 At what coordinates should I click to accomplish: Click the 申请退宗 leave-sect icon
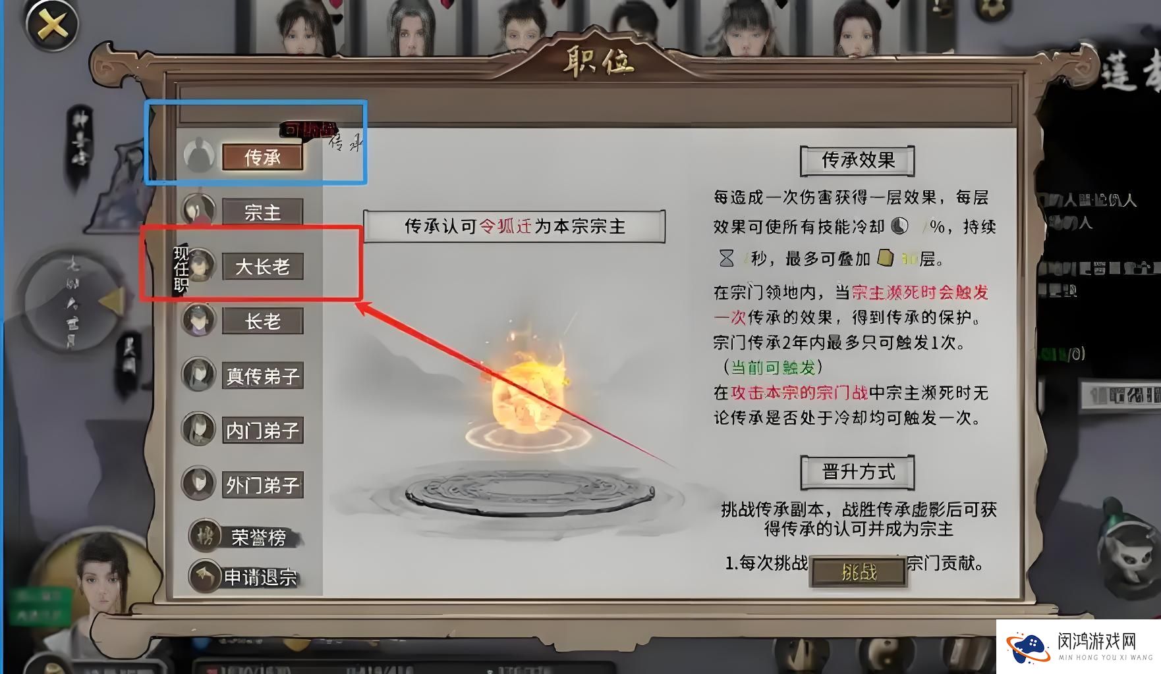coord(205,577)
